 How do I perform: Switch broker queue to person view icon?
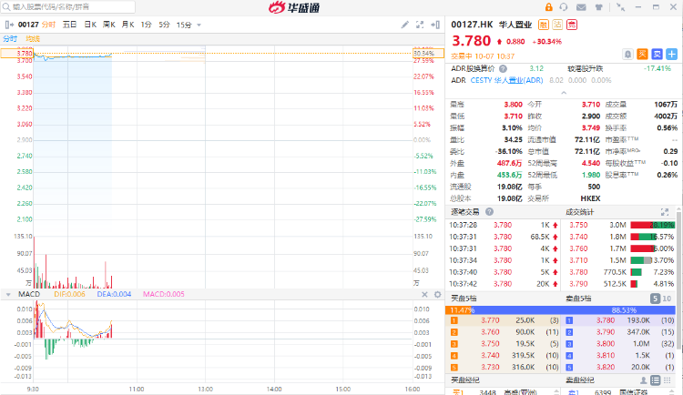pyautogui.click(x=643, y=380)
